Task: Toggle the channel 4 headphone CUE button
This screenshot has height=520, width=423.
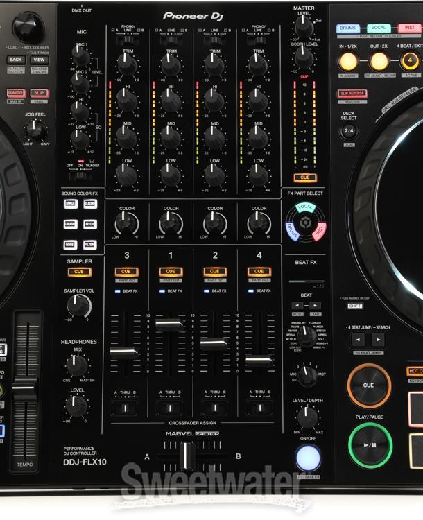Action: [x=259, y=272]
